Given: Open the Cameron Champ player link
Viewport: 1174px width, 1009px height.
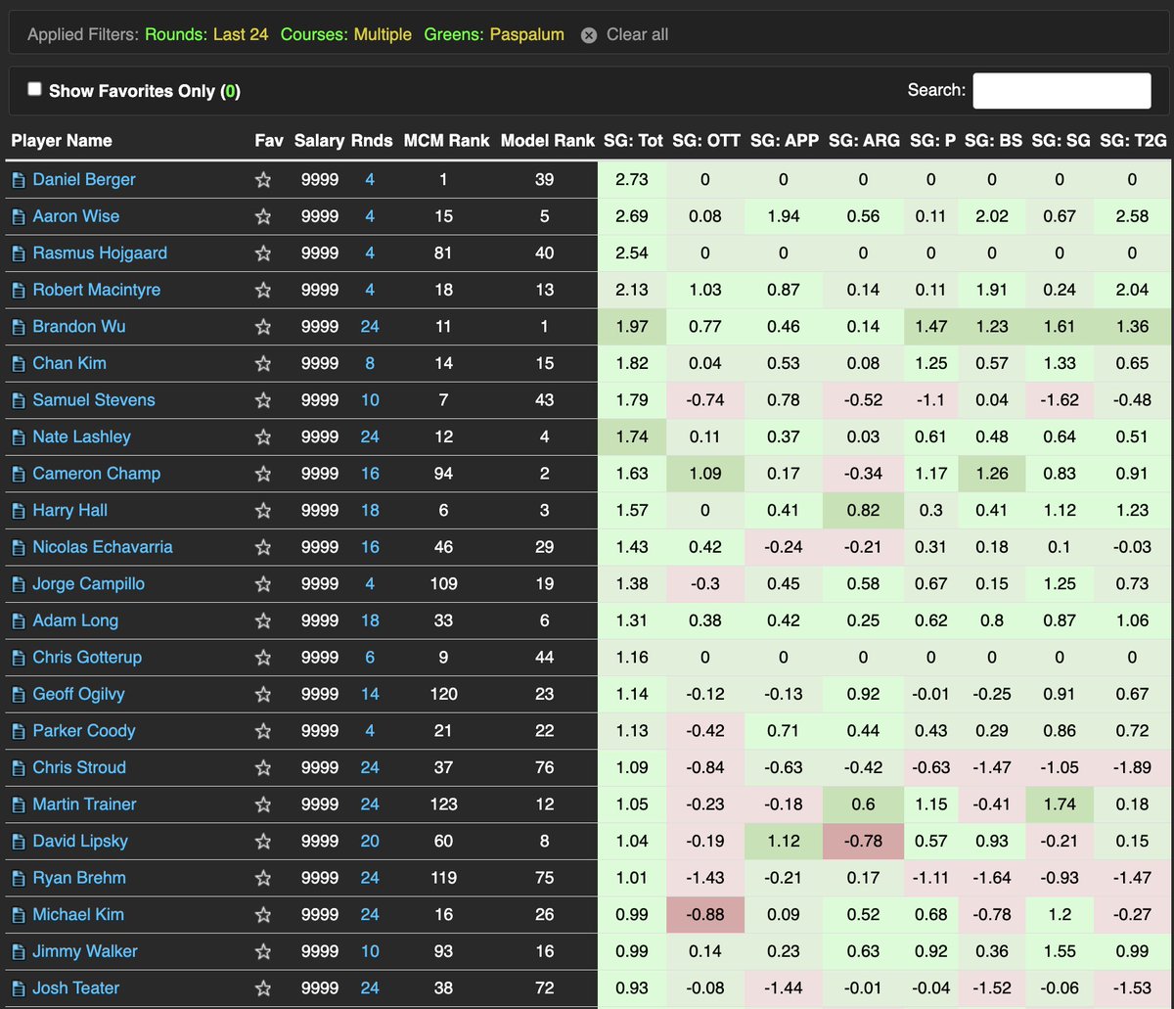Looking at the screenshot, I should click(x=97, y=474).
